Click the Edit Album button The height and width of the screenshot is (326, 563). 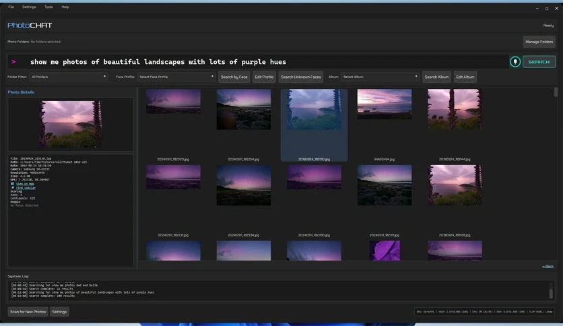[465, 77]
